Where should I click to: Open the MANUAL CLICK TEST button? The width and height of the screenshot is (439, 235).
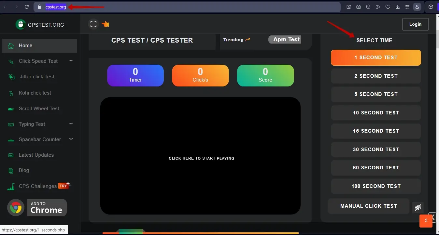point(369,206)
